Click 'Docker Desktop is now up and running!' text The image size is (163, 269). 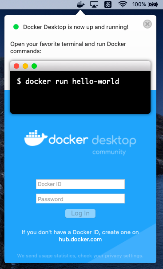(76, 27)
